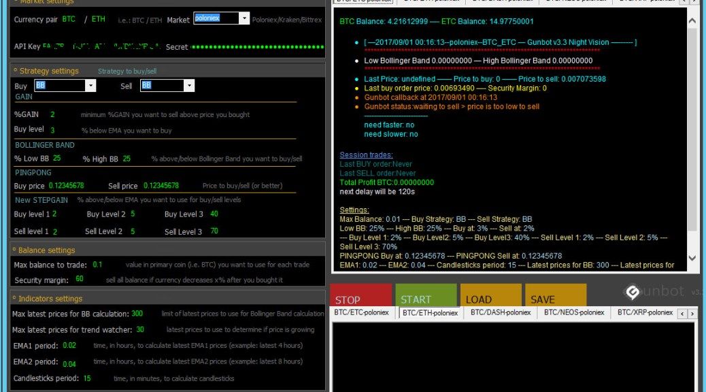This screenshot has height=392, width=706.
Task: Click the log panel scrollbar thumb
Action: click(x=692, y=131)
